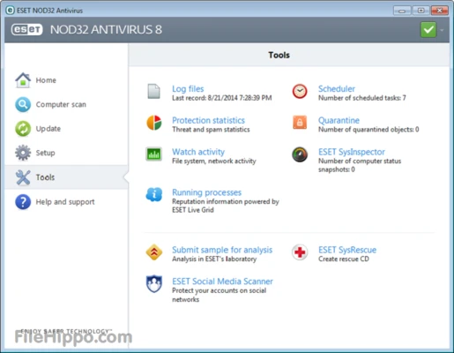Image resolution: width=454 pixels, height=353 pixels.
Task: Open the Setup section
Action: 45,153
